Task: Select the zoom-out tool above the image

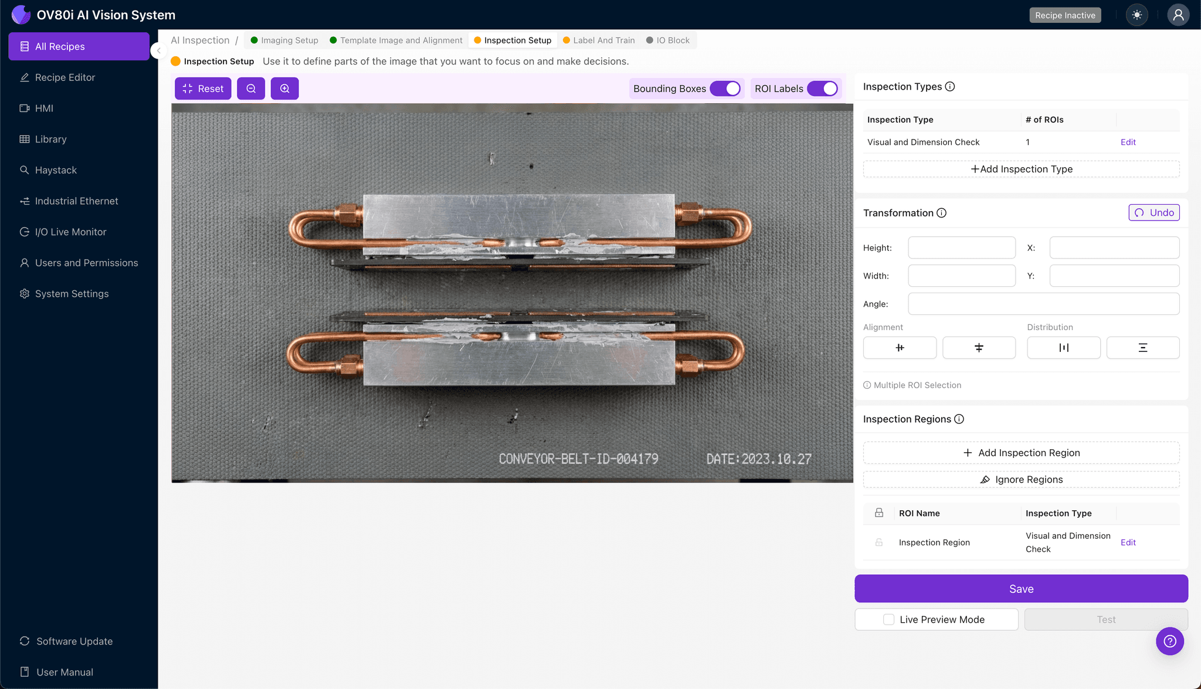Action: coord(251,88)
